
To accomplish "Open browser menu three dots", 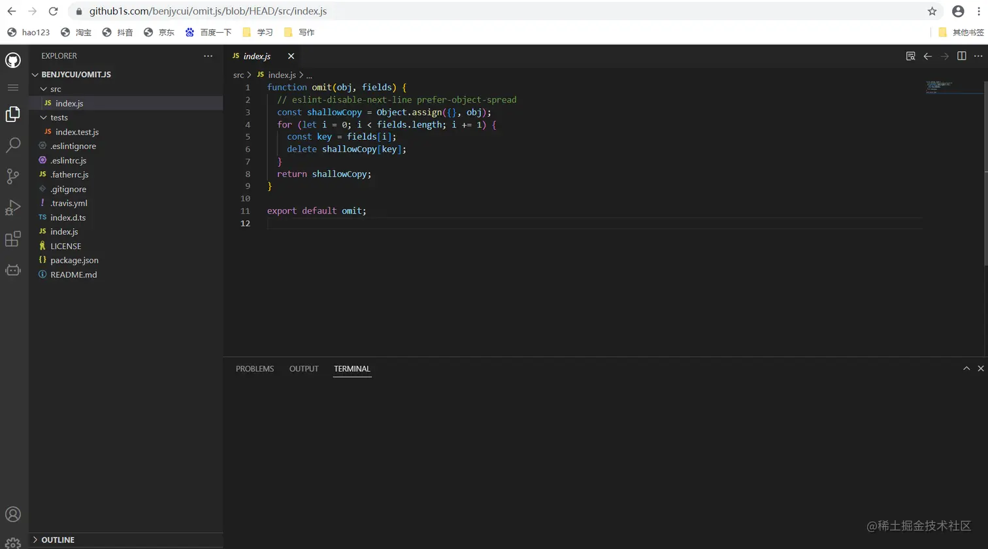I will (x=978, y=11).
